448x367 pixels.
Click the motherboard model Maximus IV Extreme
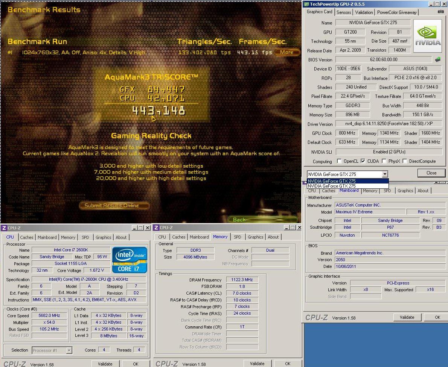pos(370,212)
